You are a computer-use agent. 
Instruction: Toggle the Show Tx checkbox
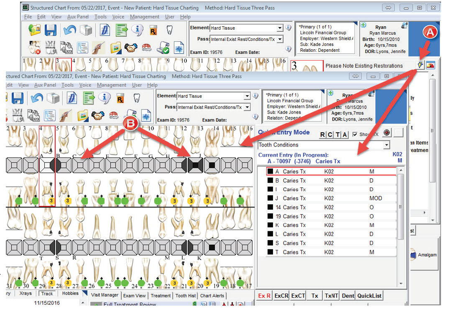[355, 134]
